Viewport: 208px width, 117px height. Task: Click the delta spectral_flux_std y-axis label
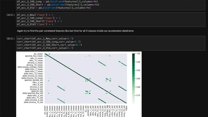[32, 93]
